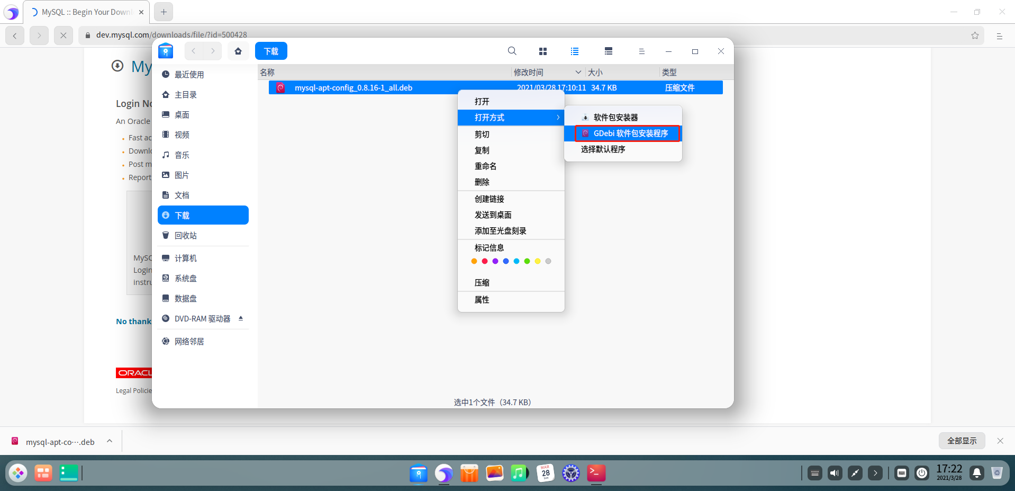The width and height of the screenshot is (1015, 491).
Task: Eject the DVD-RAM drive
Action: click(x=241, y=318)
